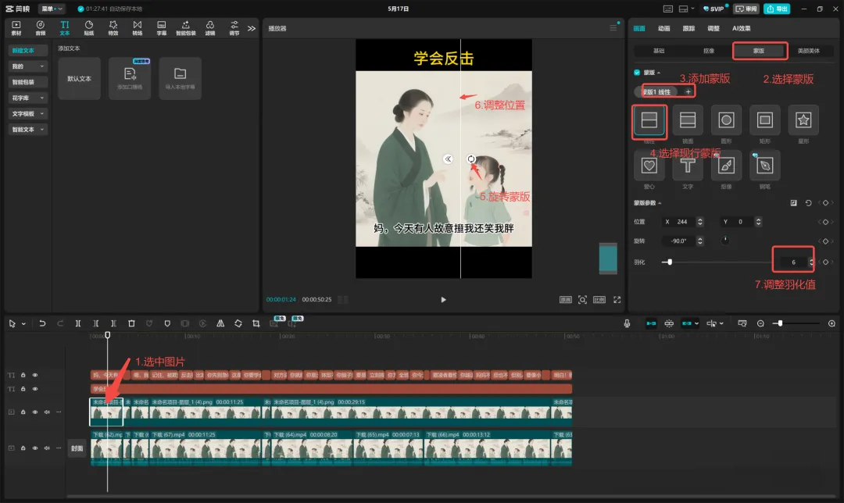Open the selection cursor tool dropdown arrow
This screenshot has height=503, width=844.
pos(23,324)
